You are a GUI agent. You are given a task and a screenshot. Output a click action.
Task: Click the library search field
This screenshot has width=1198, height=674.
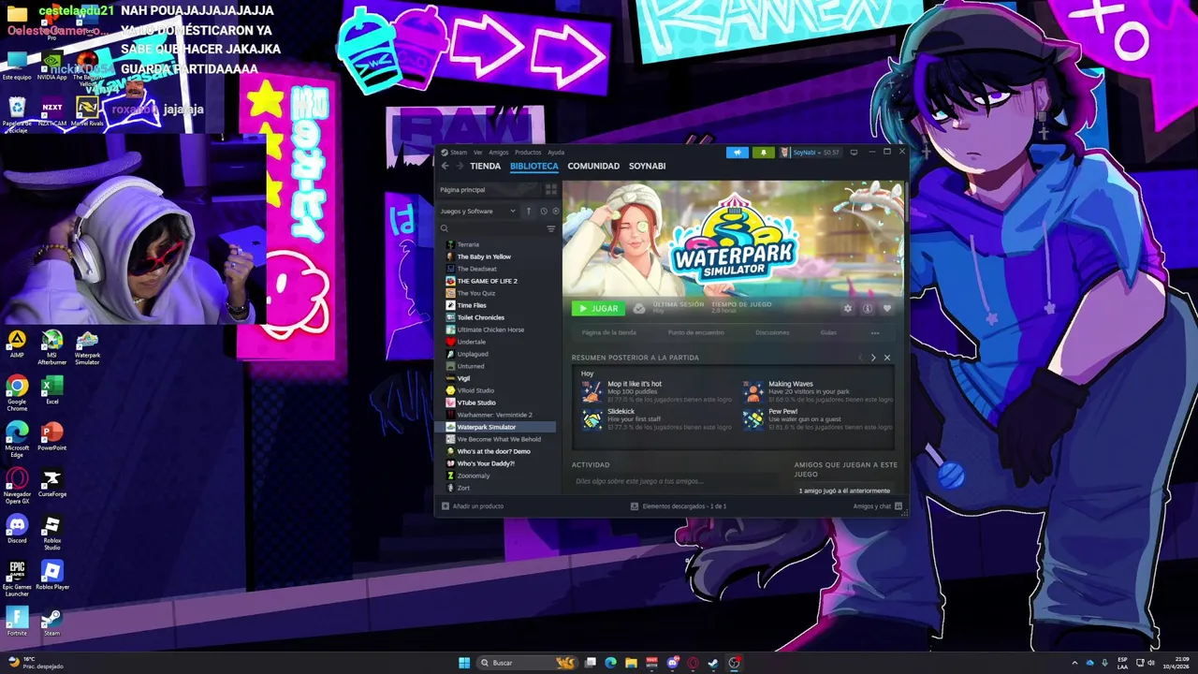point(491,228)
